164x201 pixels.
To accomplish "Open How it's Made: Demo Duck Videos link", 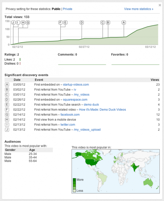I will pyautogui.click(x=102, y=110).
